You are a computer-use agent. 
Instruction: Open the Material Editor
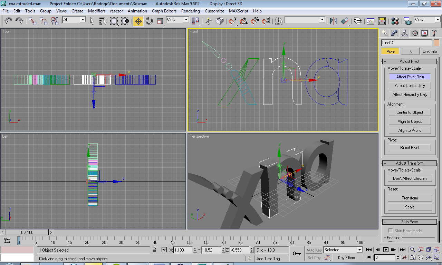(395, 21)
